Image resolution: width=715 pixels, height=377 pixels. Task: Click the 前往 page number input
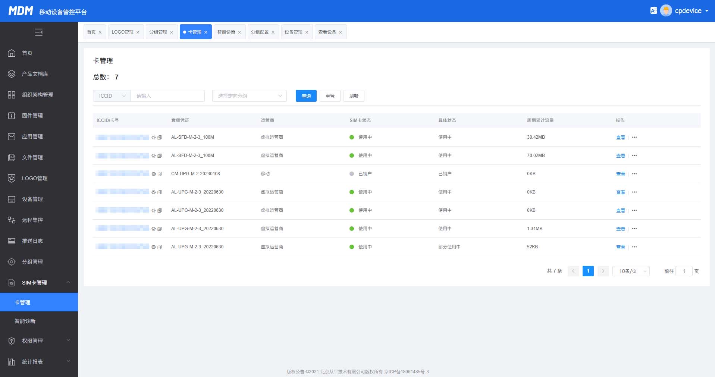[x=684, y=271]
